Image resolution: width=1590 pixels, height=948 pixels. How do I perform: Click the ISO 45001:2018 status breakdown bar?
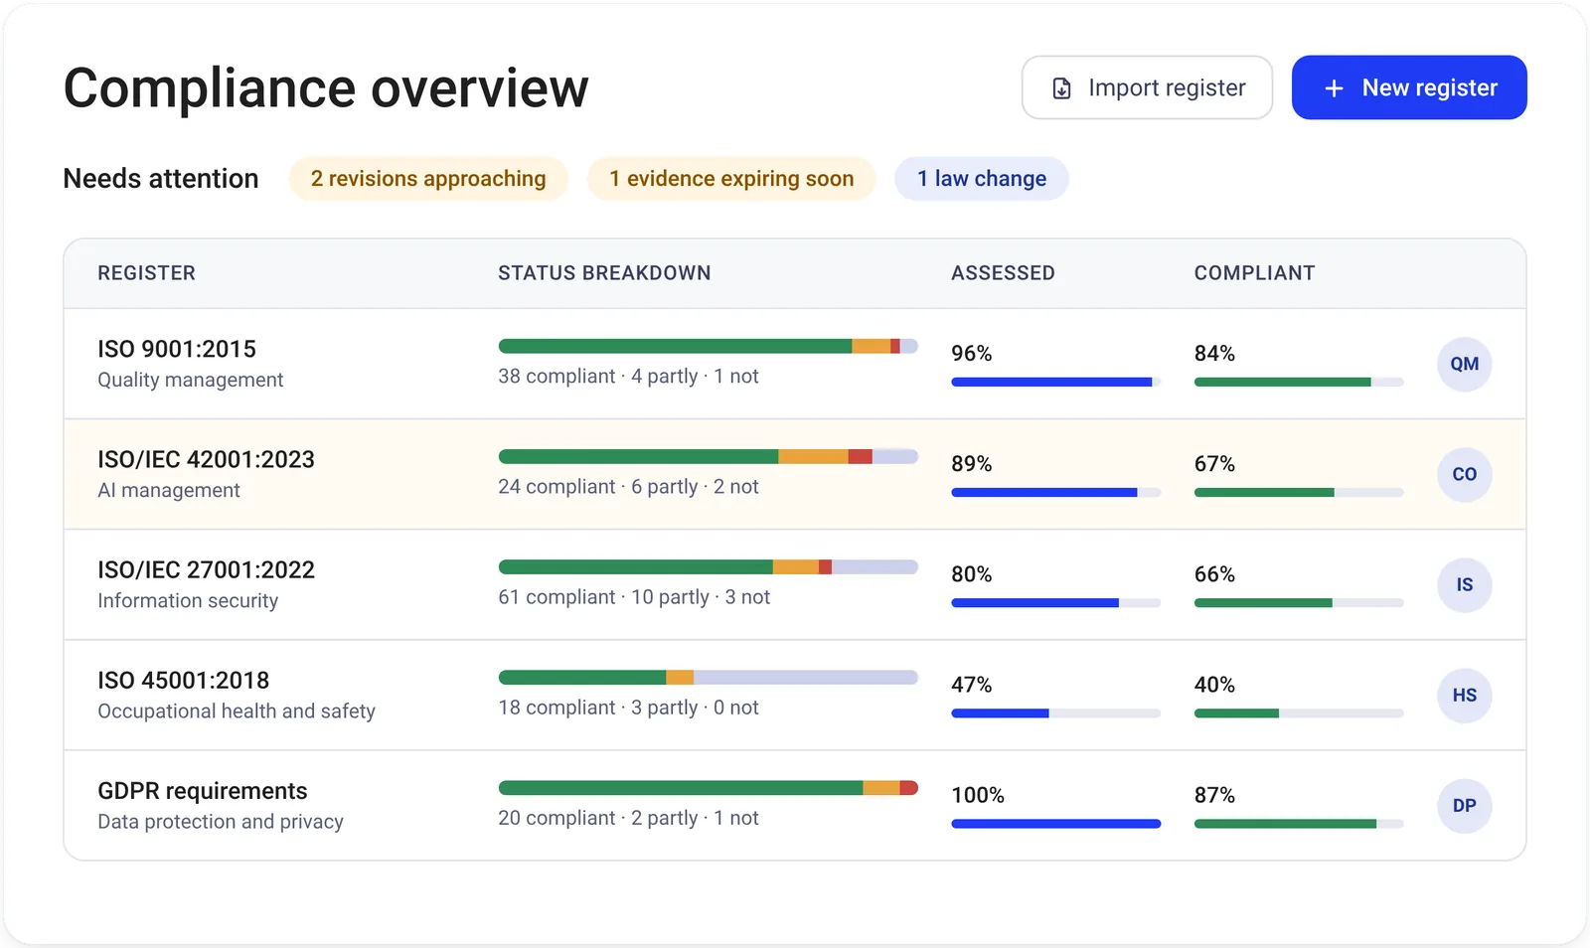coord(708,677)
